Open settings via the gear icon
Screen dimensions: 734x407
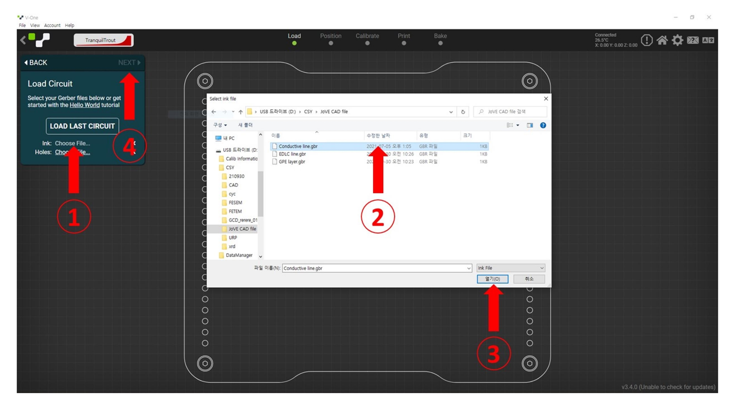677,40
